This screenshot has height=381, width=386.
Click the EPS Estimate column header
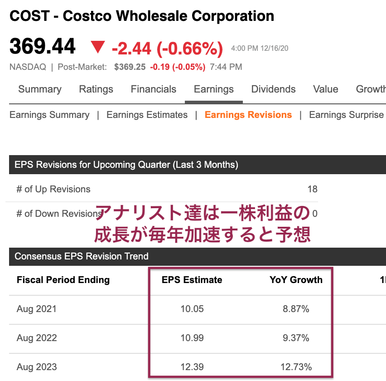(x=192, y=280)
